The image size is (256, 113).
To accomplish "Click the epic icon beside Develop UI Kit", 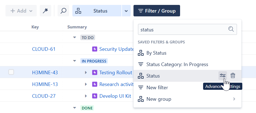I will (x=95, y=96).
